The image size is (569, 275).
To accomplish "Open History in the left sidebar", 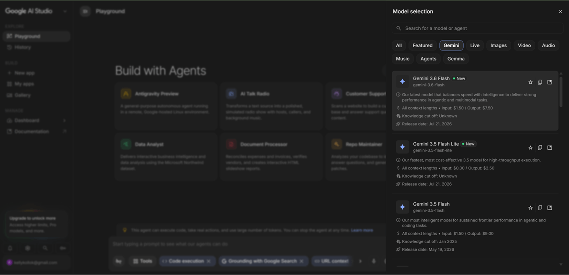I will click(x=36, y=47).
